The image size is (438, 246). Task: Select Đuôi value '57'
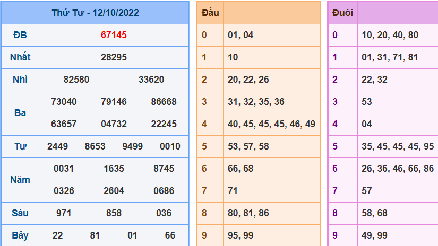tap(367, 191)
